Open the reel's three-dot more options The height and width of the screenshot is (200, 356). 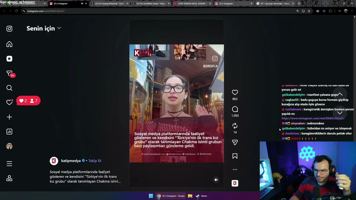click(235, 169)
